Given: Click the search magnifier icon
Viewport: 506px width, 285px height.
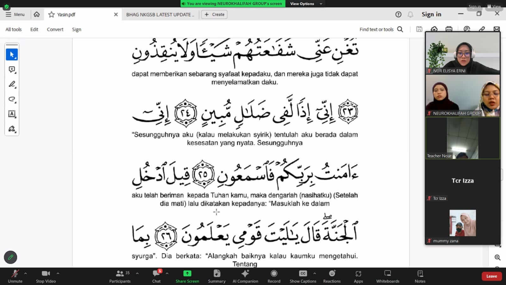Looking at the screenshot, I should (400, 29).
